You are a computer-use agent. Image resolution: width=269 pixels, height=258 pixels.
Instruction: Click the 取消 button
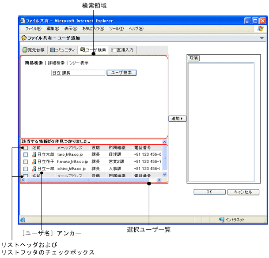pos(193,58)
